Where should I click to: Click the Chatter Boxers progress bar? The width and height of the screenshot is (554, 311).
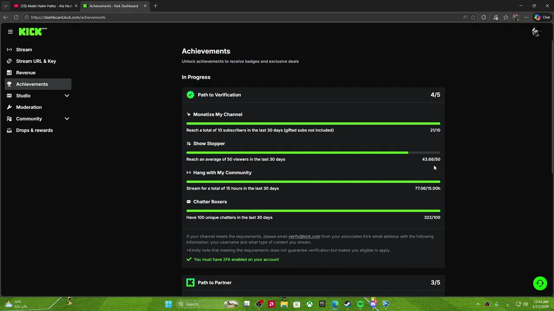[313, 211]
